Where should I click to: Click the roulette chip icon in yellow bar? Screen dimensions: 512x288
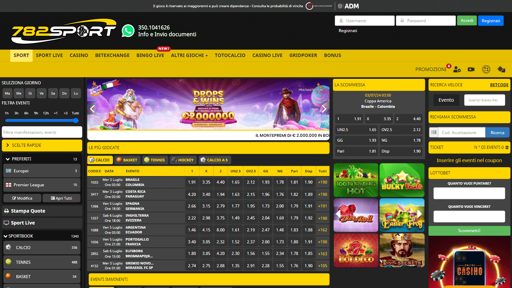(x=486, y=69)
